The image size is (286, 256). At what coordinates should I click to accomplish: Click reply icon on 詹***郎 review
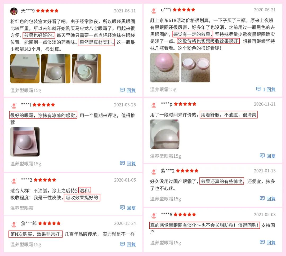tap(122, 244)
